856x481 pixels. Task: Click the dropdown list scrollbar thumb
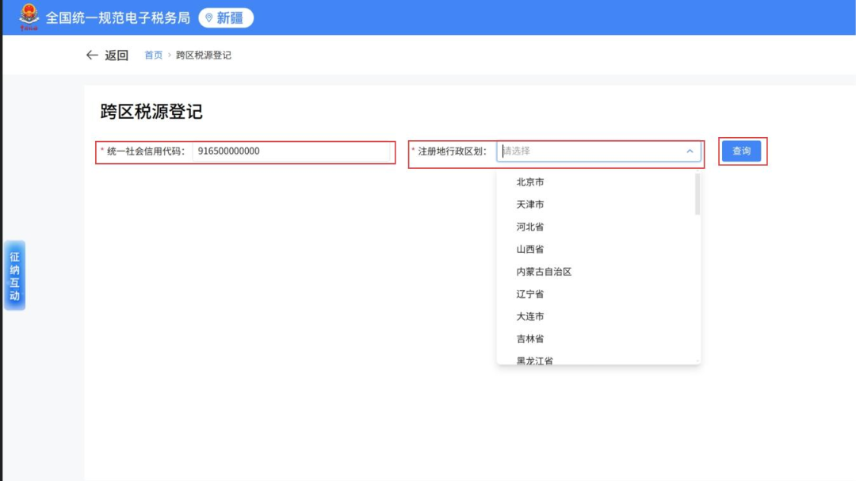pyautogui.click(x=697, y=194)
